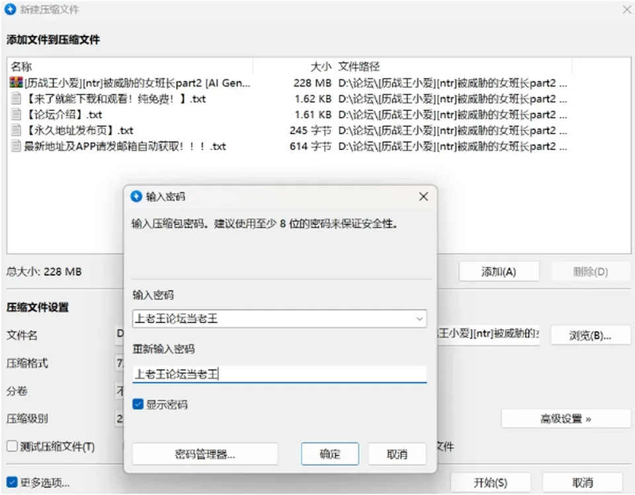
Task: Click the app logo in the 输入密码 dialog title
Action: [136, 197]
